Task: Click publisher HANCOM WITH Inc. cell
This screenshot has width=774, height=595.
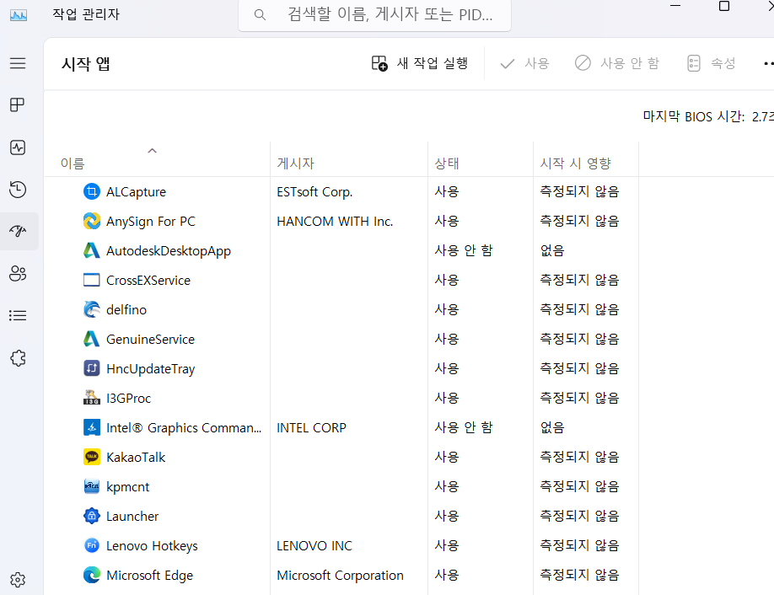Action: tap(335, 221)
